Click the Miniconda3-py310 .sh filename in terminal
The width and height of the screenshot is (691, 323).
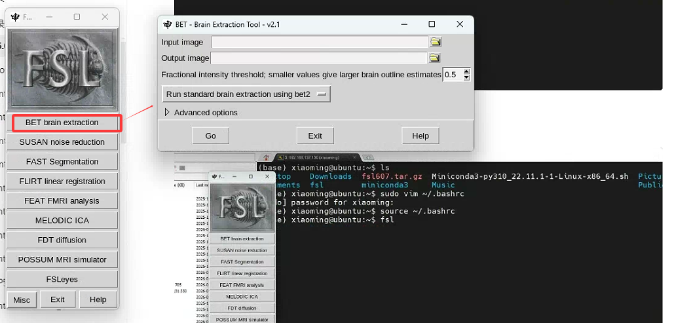pos(530,176)
